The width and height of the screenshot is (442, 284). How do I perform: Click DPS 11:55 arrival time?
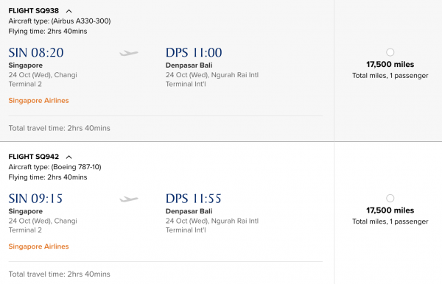(x=193, y=199)
